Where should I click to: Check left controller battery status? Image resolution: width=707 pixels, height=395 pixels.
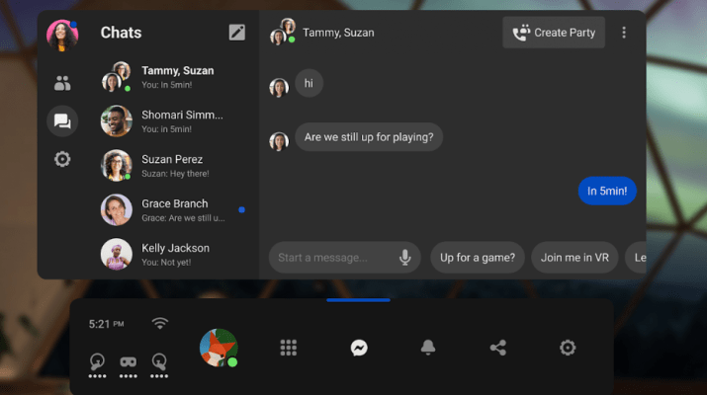click(97, 365)
